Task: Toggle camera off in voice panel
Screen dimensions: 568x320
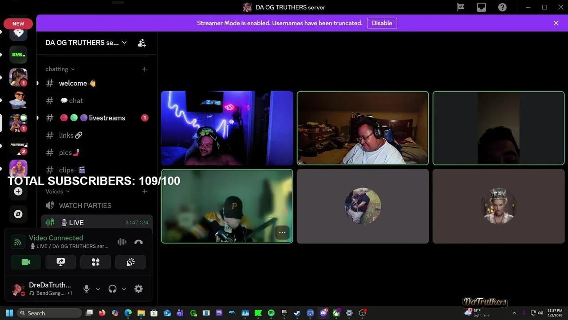Action: pos(26,262)
